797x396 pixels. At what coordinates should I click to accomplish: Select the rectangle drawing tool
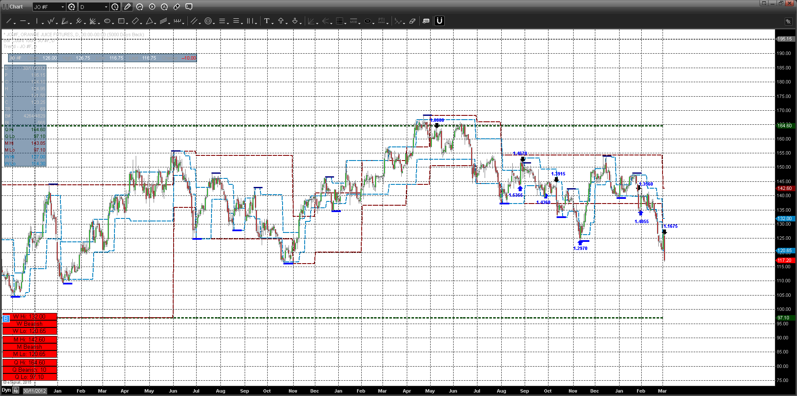[x=121, y=21]
